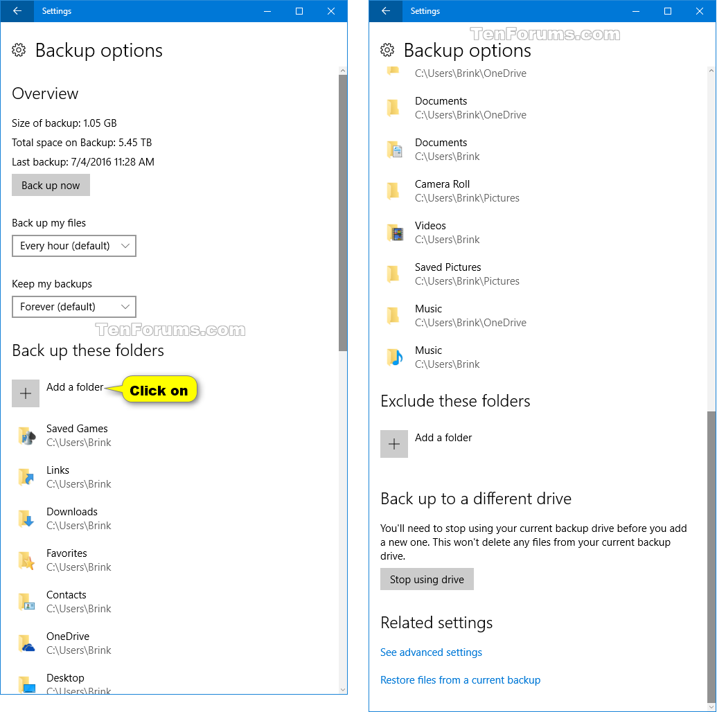This screenshot has width=717, height=712.
Task: Open the Back up my files dropdown
Action: point(73,246)
